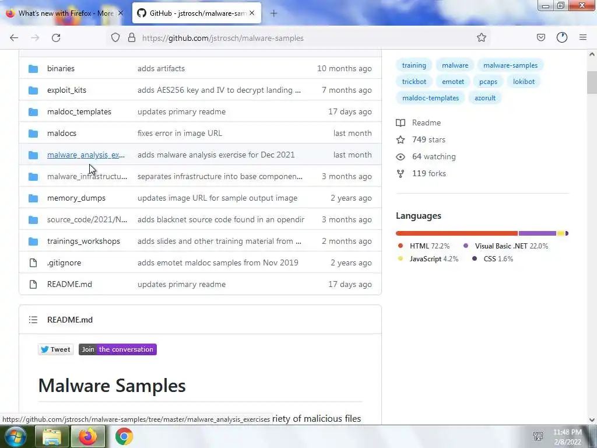Image resolution: width=597 pixels, height=448 pixels.
Task: Bookmark this page with the star icon
Action: [x=481, y=38]
